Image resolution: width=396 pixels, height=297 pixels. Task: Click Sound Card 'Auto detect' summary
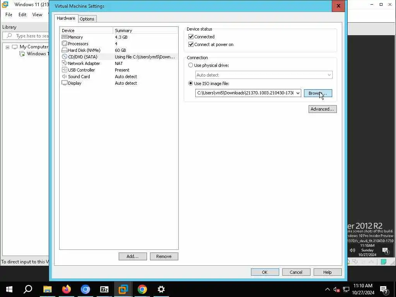pos(126,77)
